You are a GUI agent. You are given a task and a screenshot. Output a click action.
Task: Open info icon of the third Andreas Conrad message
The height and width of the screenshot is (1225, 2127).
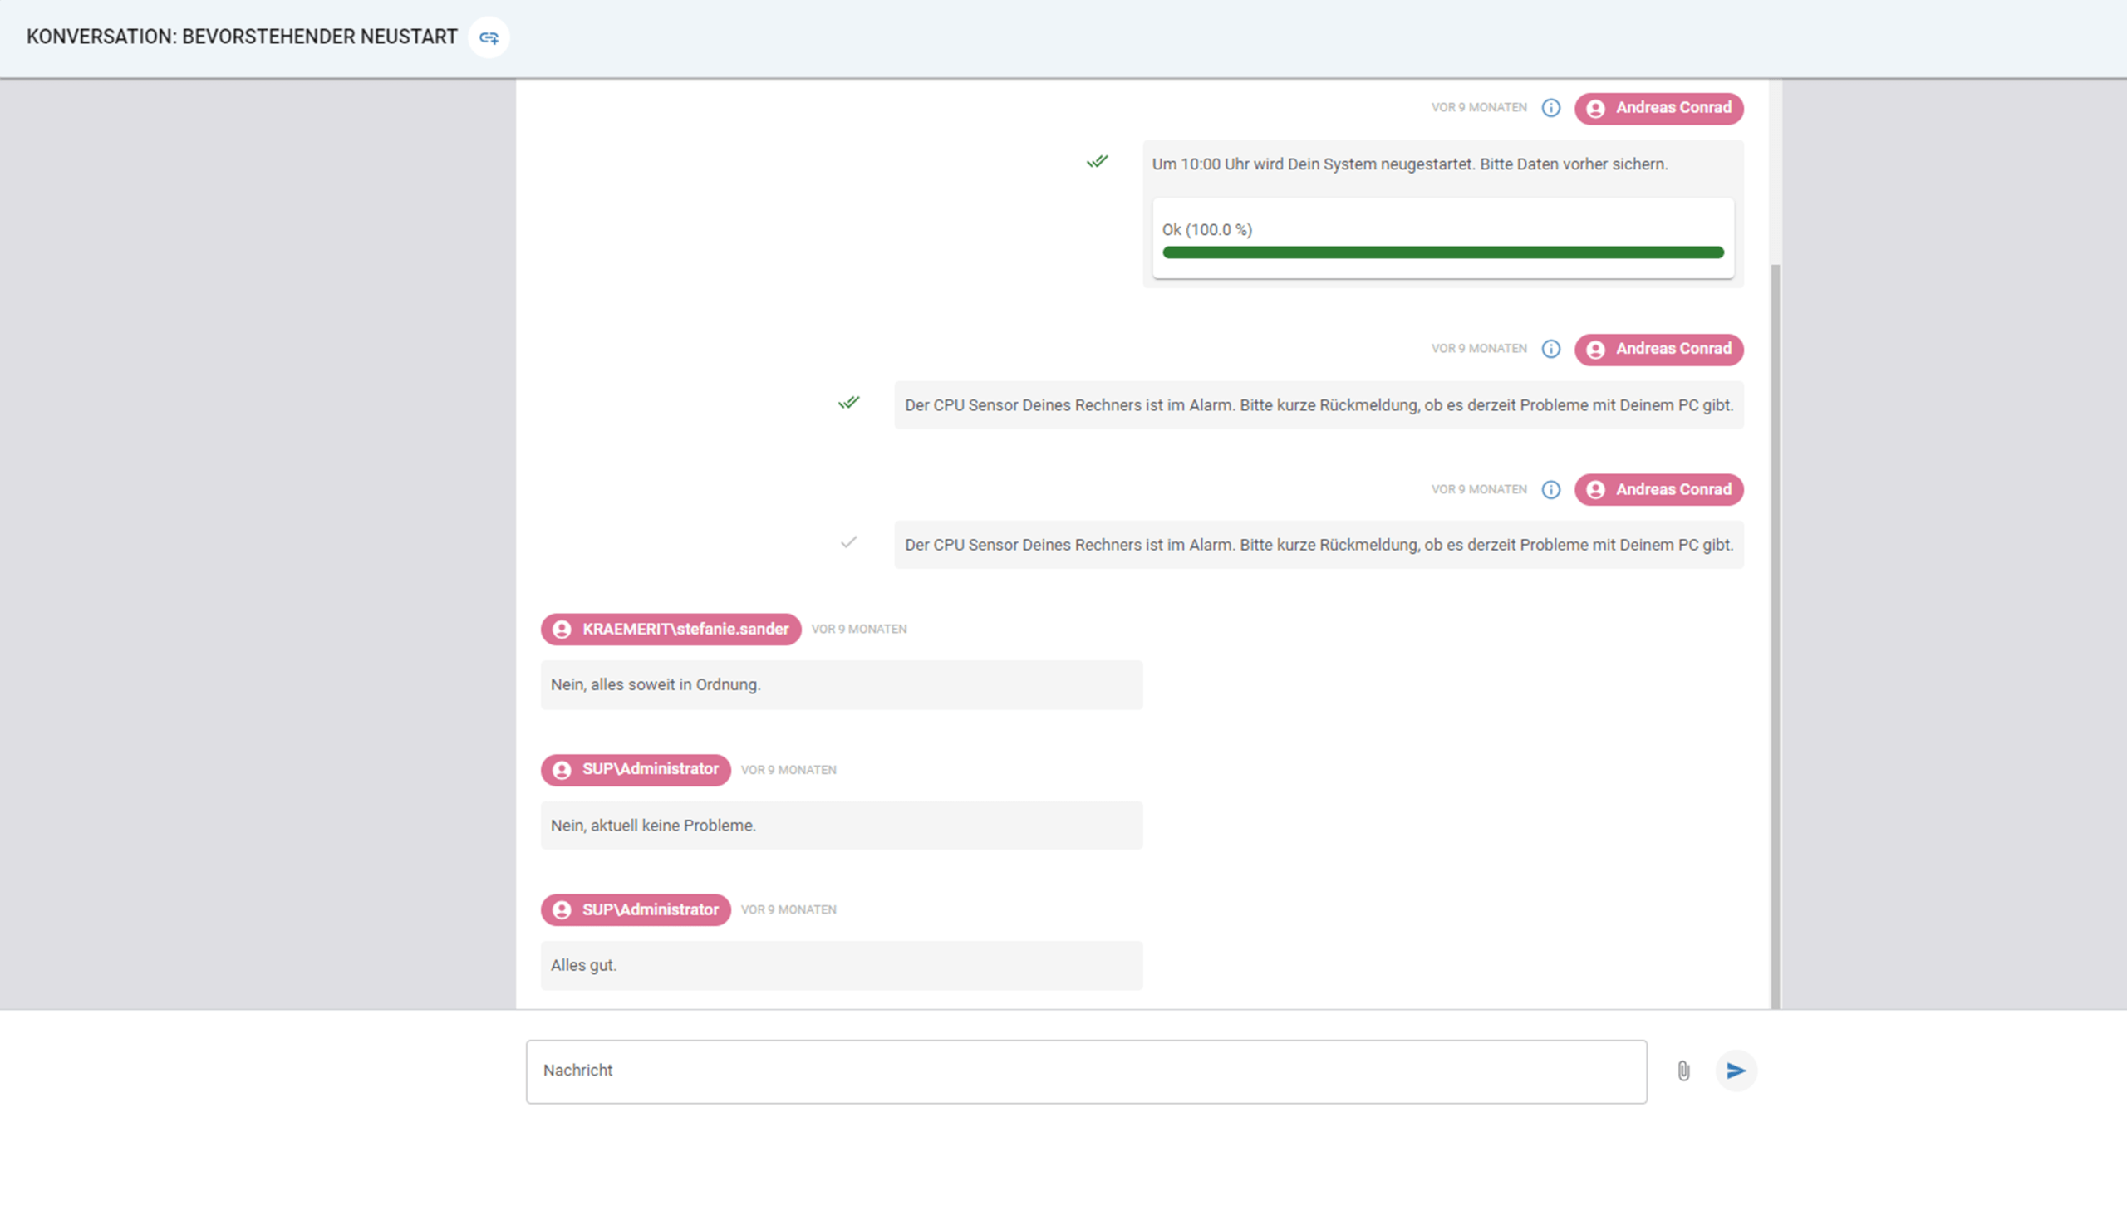(x=1550, y=490)
